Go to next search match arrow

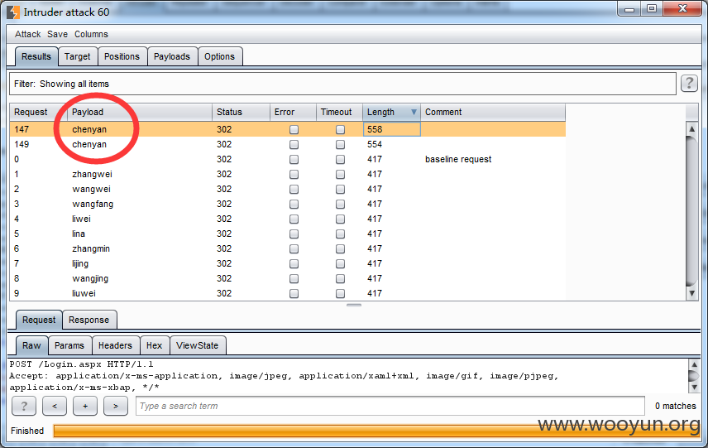click(x=116, y=406)
